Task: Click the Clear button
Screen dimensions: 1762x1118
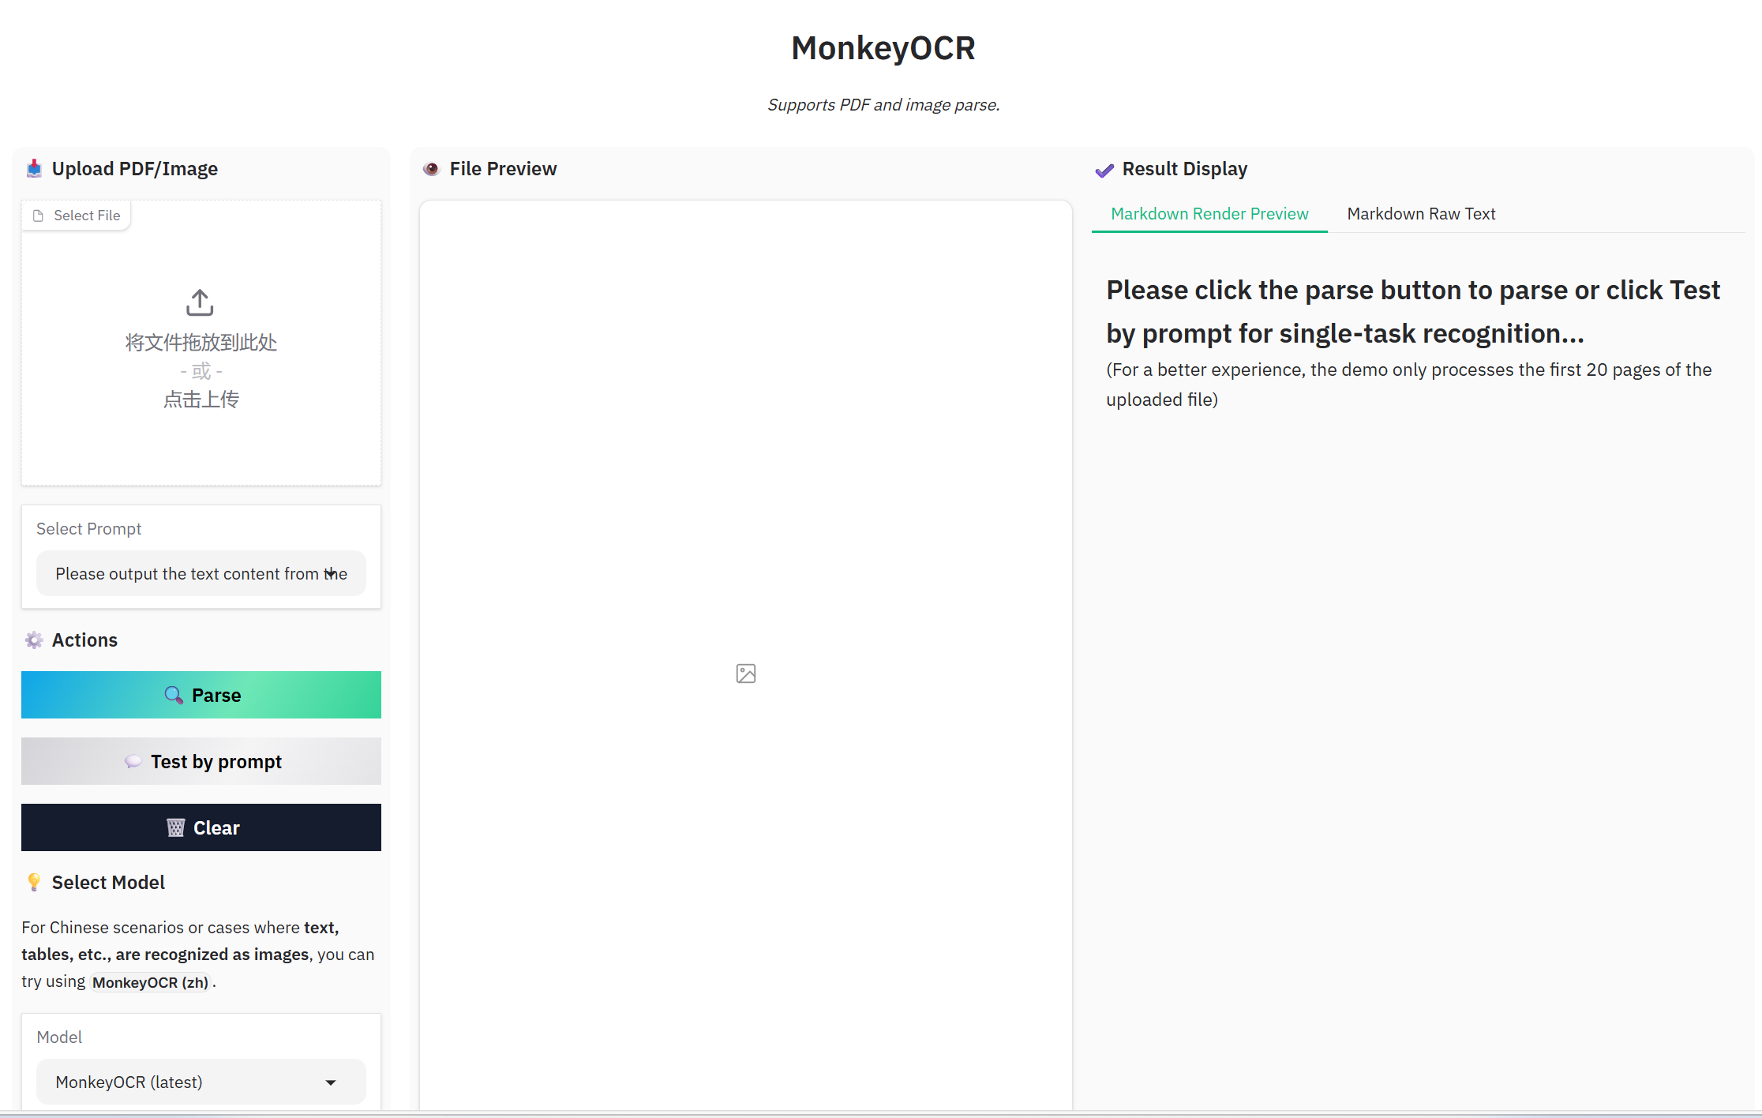Action: click(201, 827)
